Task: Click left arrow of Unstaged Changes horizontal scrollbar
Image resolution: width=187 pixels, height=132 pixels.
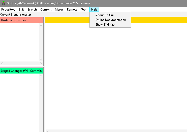Action: click(x=2, y=63)
